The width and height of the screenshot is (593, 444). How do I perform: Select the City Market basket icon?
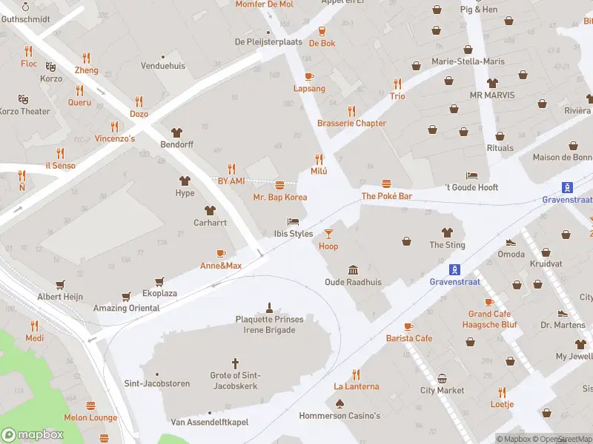(x=442, y=378)
